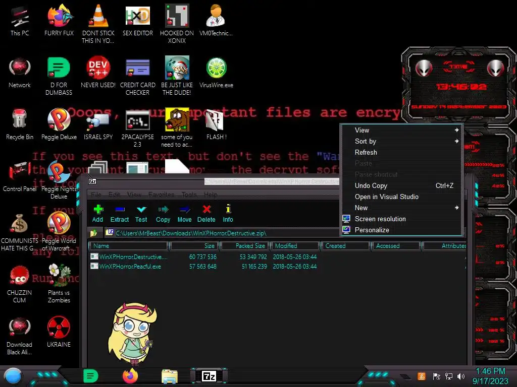
Task: Open Firefox from the taskbar
Action: click(x=130, y=376)
